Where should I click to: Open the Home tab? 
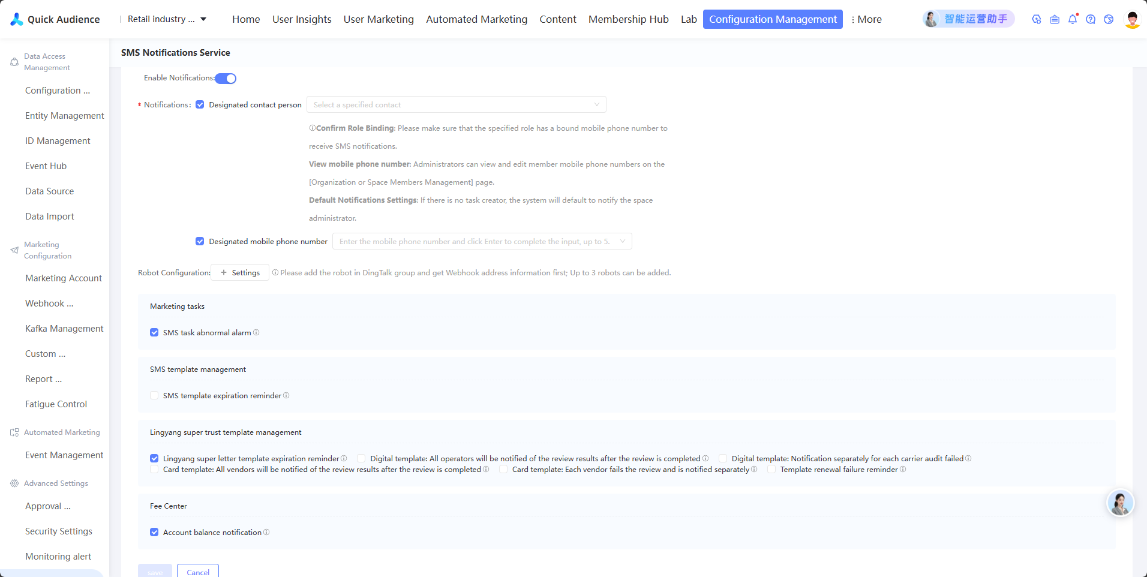pyautogui.click(x=246, y=19)
